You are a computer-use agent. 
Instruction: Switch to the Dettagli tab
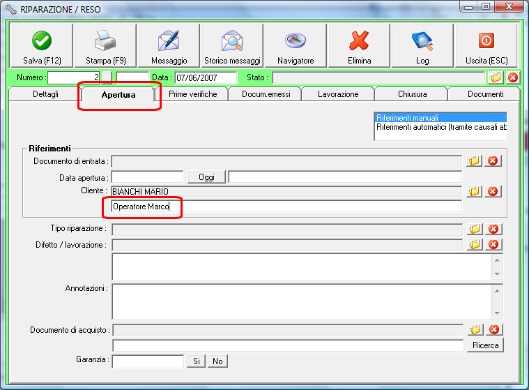[45, 94]
